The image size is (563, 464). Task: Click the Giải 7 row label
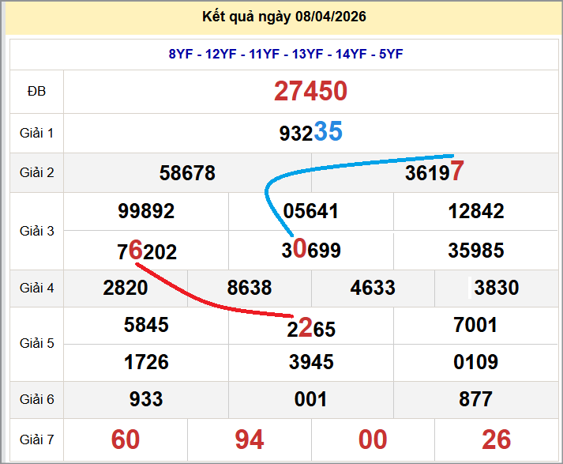[x=36, y=439]
